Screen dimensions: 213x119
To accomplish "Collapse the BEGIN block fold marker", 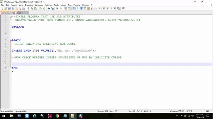I will coord(11,40).
